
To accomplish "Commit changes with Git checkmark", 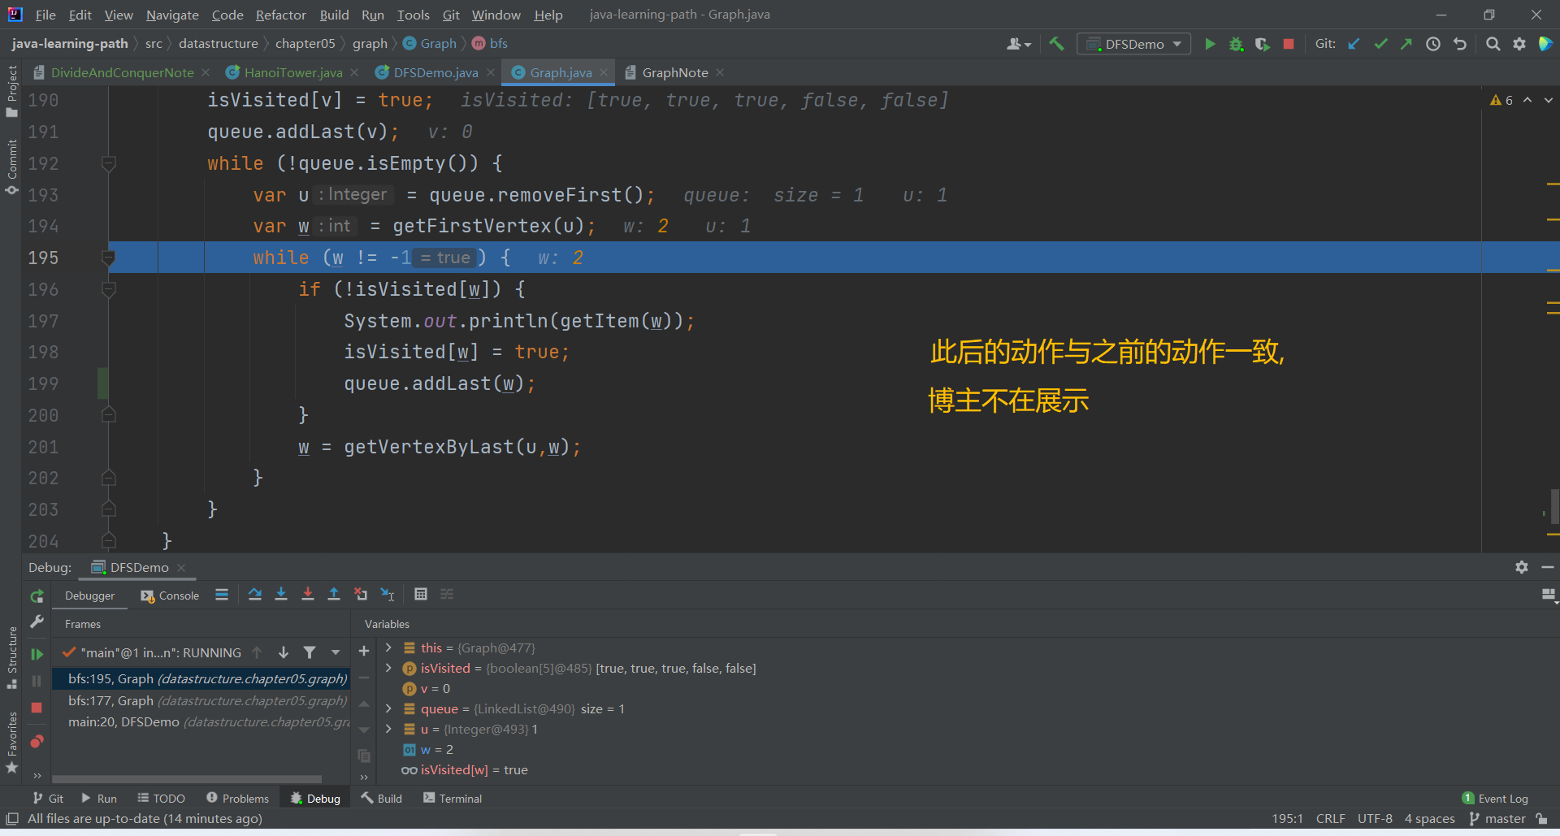I will tap(1380, 44).
